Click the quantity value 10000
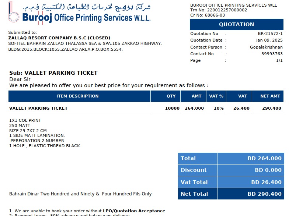Screen dimensions: 289x216 point(172,108)
